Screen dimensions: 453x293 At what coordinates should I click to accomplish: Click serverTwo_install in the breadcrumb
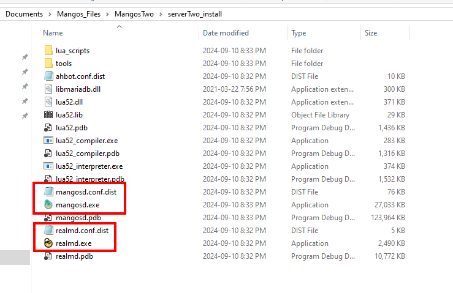pyautogui.click(x=195, y=14)
